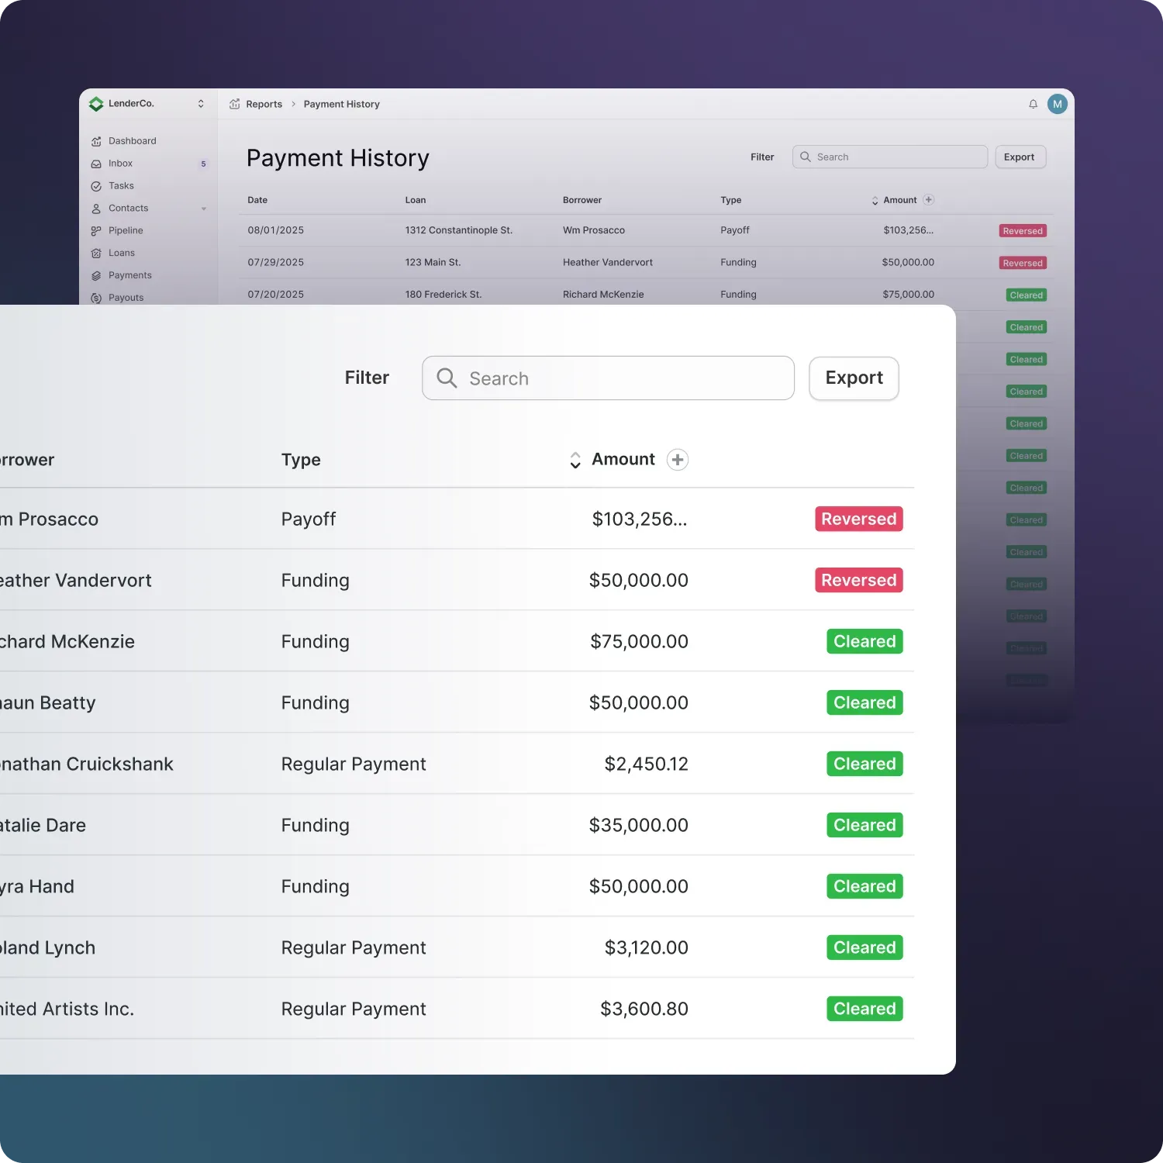Open Pipeline in the sidebar
The height and width of the screenshot is (1163, 1163).
(x=126, y=231)
